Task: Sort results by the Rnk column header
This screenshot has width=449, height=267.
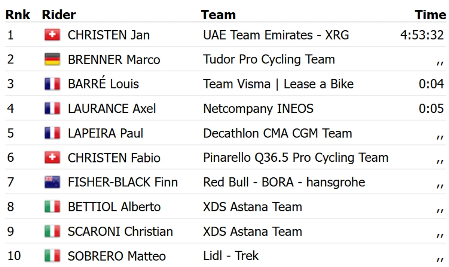Action: pyautogui.click(x=18, y=15)
